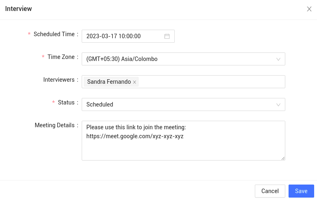Click the Status label
The height and width of the screenshot is (200, 317).
click(66, 102)
